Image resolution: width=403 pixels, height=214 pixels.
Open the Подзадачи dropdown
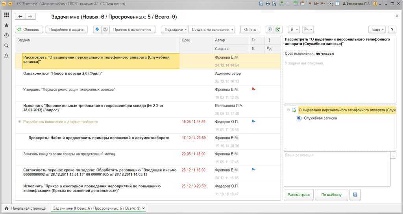(175, 30)
